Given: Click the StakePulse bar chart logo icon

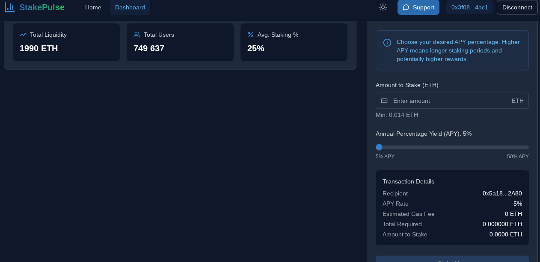Looking at the screenshot, I should pos(9,7).
